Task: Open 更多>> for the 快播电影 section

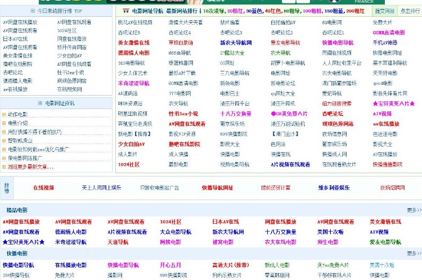Action: 414,254
